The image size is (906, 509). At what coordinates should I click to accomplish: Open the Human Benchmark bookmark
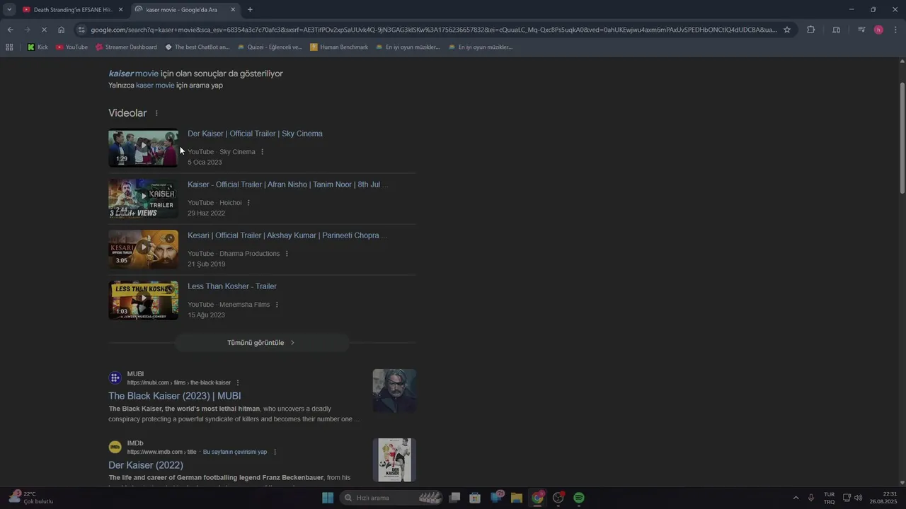pyautogui.click(x=339, y=47)
